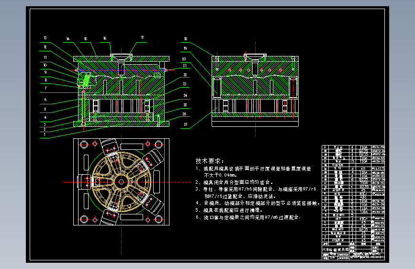Click part balloon number 17
This screenshot has width=415, height=269.
[x=142, y=37]
